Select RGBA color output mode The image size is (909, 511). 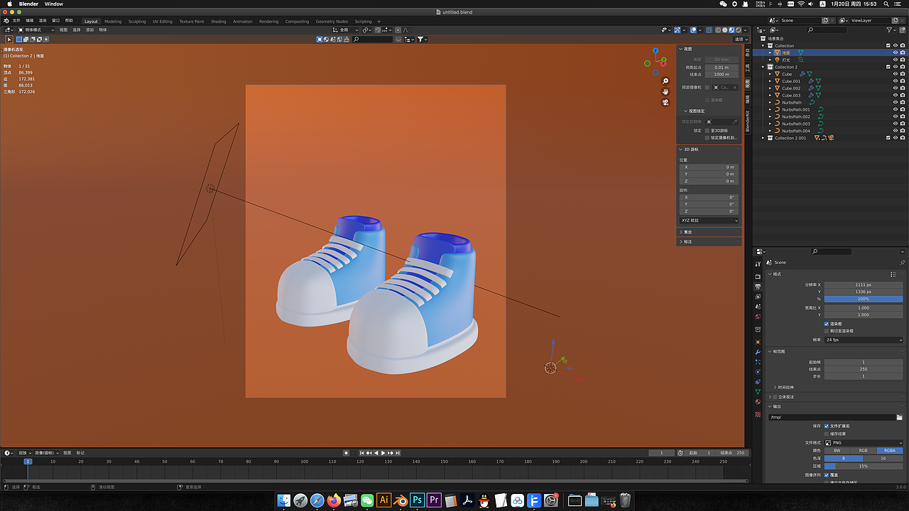(x=890, y=451)
